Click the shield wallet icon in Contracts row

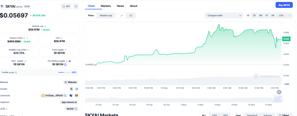(x=71, y=95)
